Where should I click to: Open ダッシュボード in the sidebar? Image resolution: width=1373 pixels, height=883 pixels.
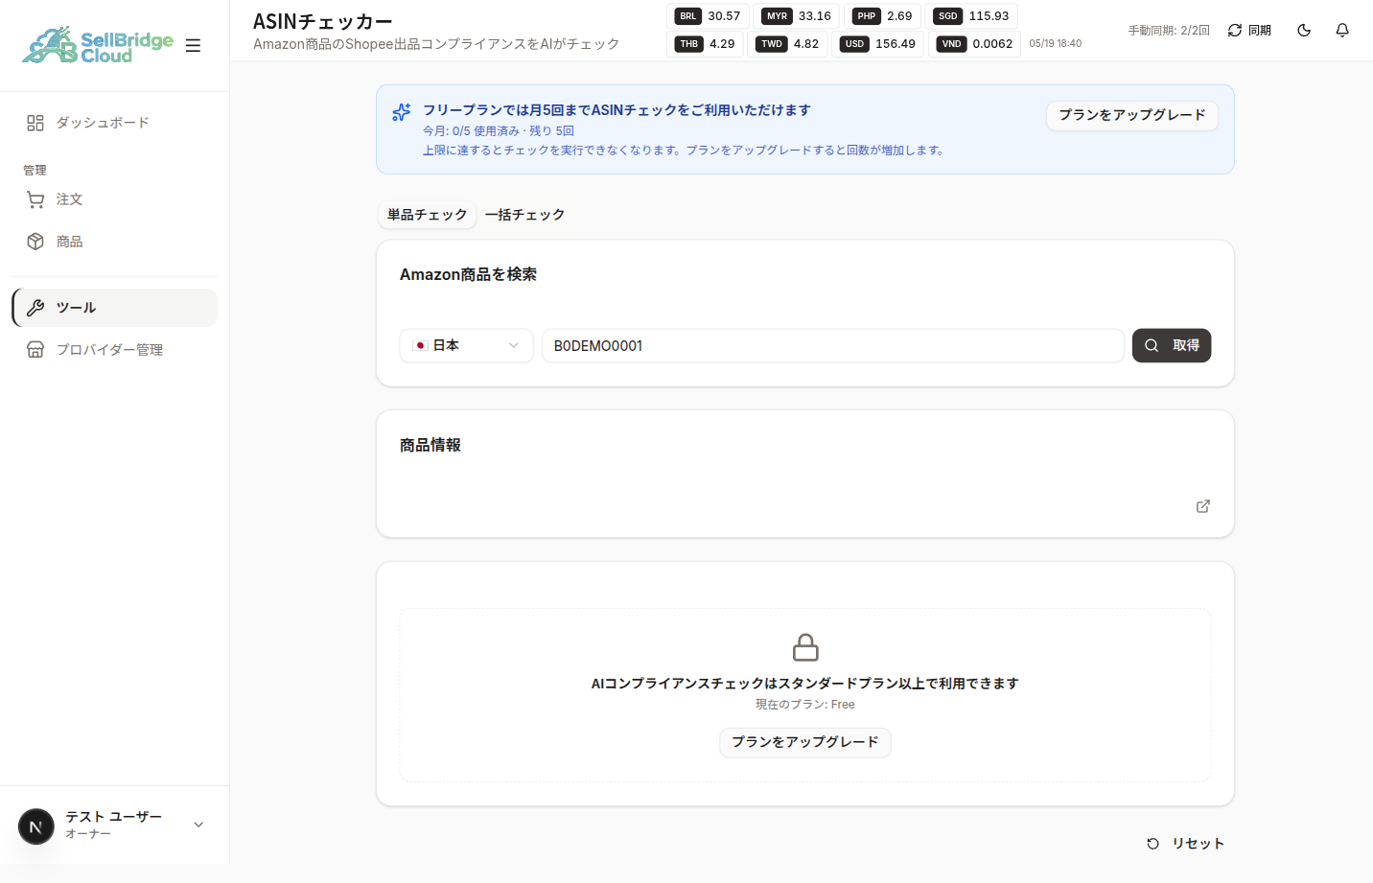[x=114, y=123]
